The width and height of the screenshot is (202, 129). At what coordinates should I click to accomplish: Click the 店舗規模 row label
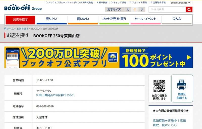pos(18,117)
